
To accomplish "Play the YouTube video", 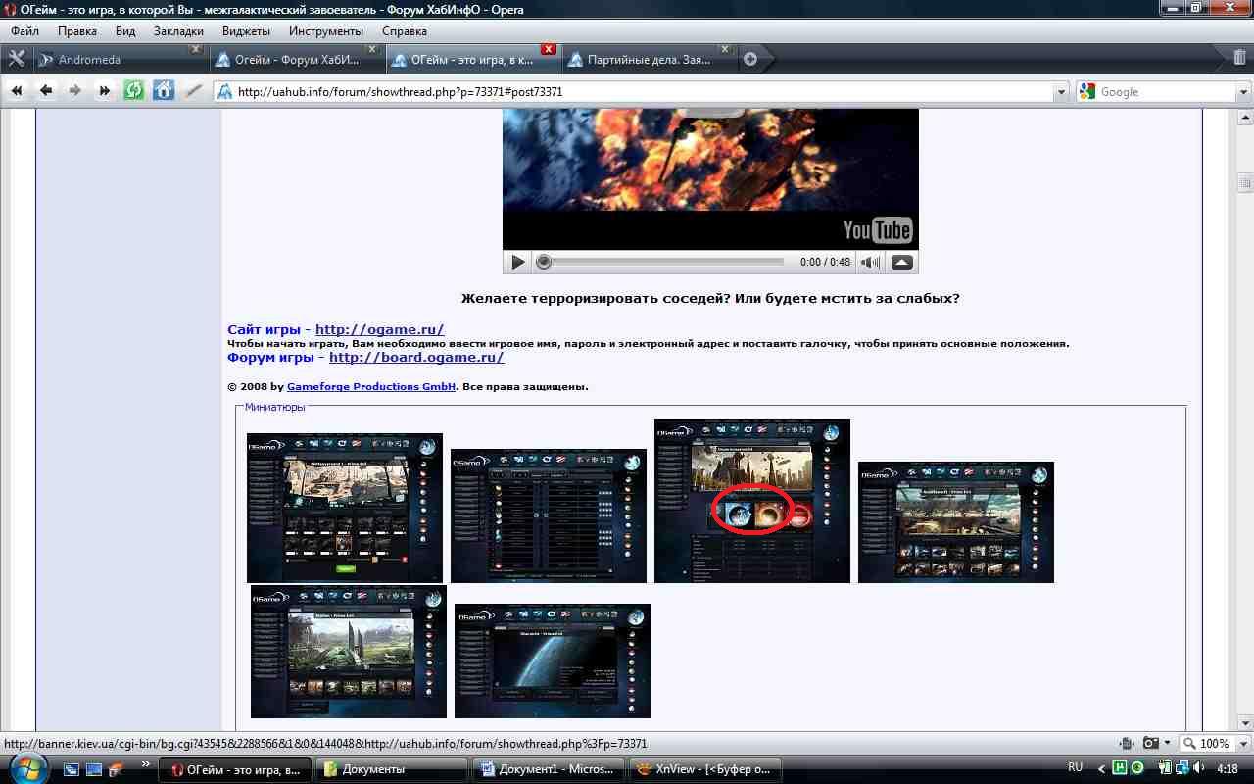I will point(518,262).
